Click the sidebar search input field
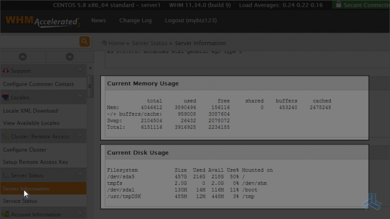The image size is (390, 219). [x=39, y=42]
